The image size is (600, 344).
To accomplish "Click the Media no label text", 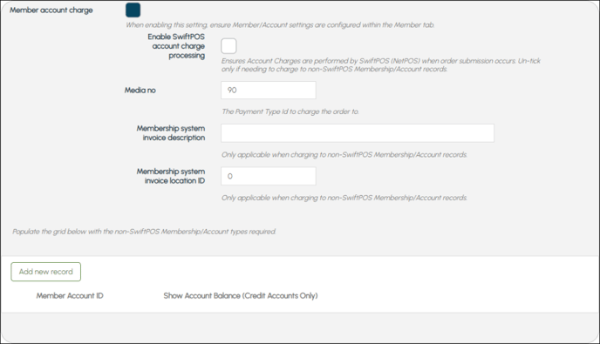I will click(140, 91).
